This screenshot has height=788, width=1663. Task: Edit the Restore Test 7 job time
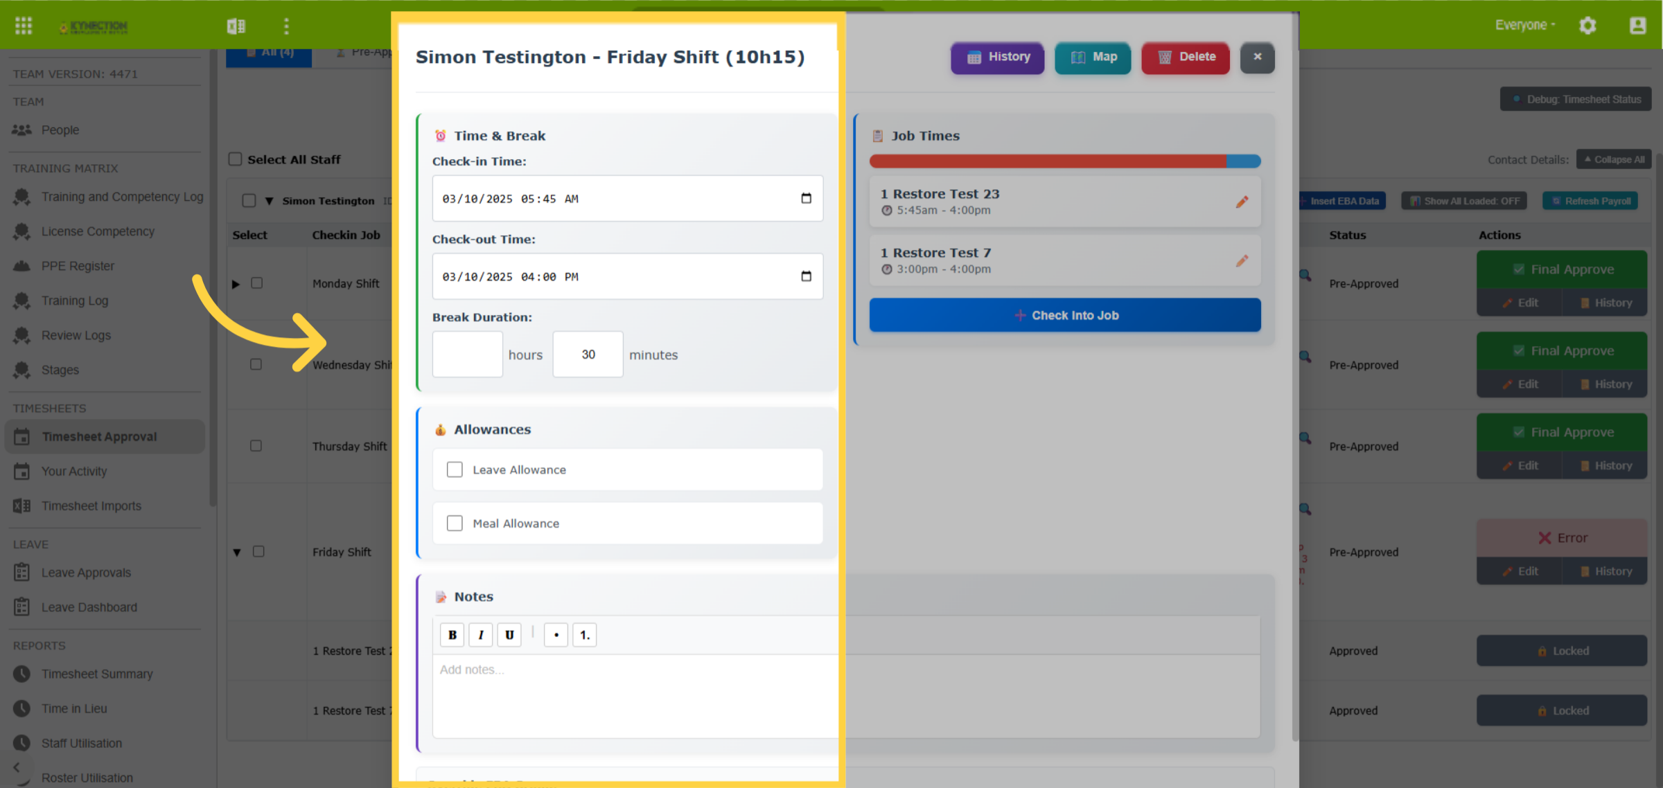click(x=1242, y=260)
